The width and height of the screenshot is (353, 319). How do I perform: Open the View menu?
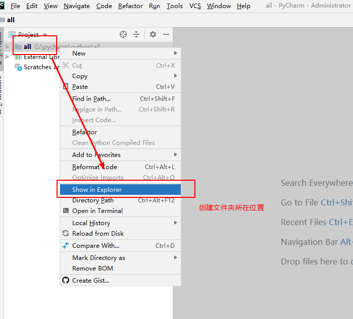coord(51,6)
